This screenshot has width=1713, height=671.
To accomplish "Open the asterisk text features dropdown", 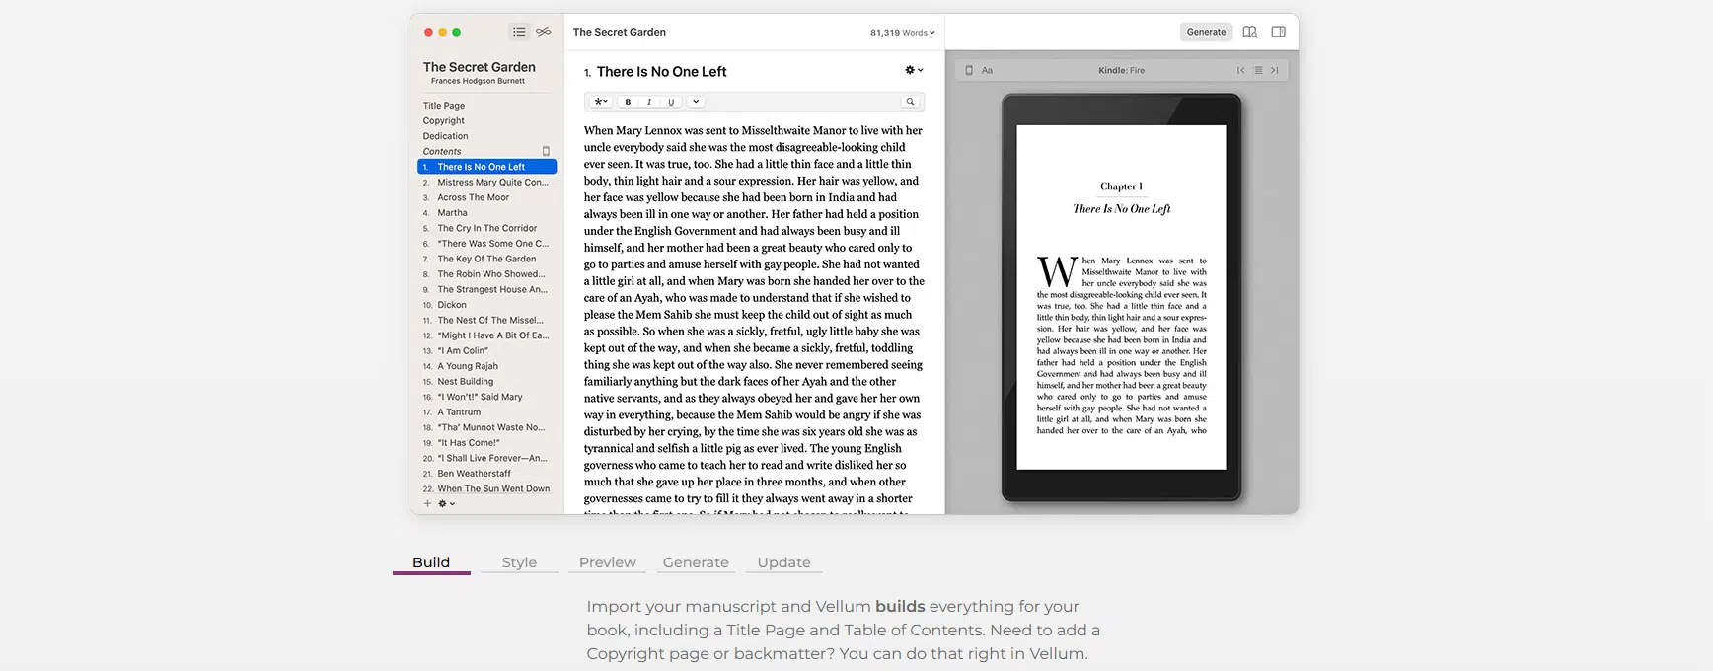I will point(601,102).
